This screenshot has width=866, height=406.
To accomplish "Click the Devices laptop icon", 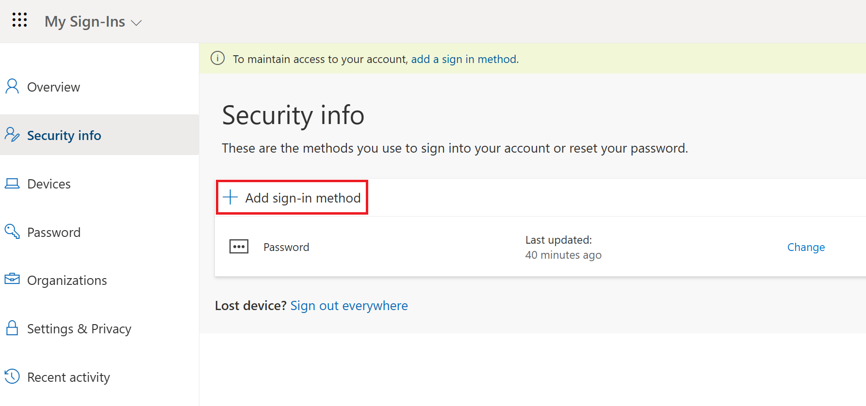I will click(x=12, y=184).
